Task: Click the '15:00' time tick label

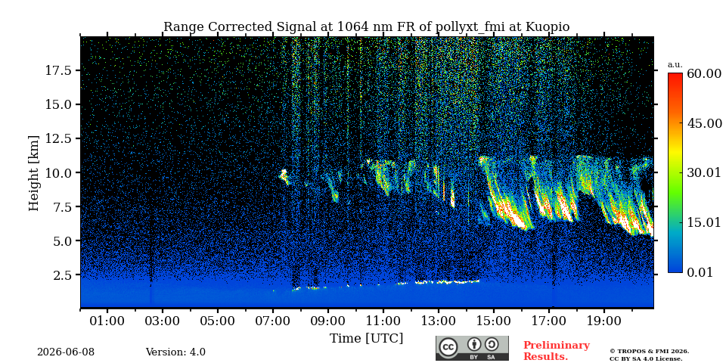Action: pyautogui.click(x=494, y=321)
